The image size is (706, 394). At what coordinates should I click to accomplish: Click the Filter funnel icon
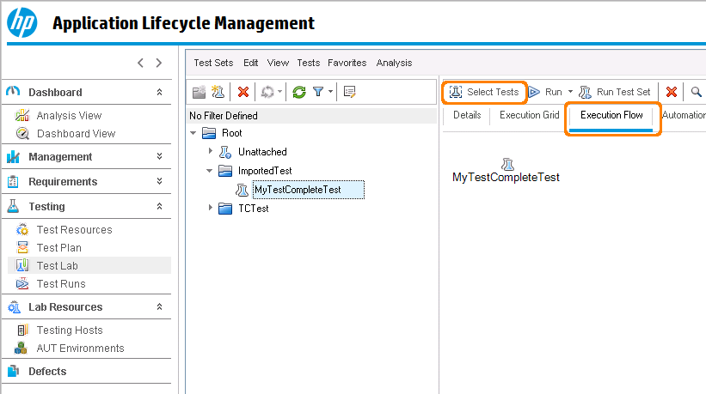318,92
